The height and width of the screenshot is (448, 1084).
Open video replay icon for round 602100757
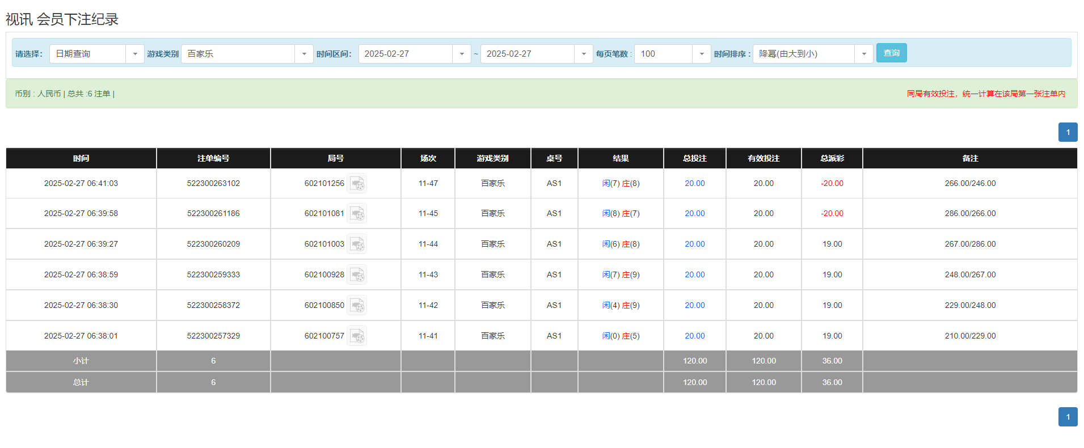(x=357, y=336)
